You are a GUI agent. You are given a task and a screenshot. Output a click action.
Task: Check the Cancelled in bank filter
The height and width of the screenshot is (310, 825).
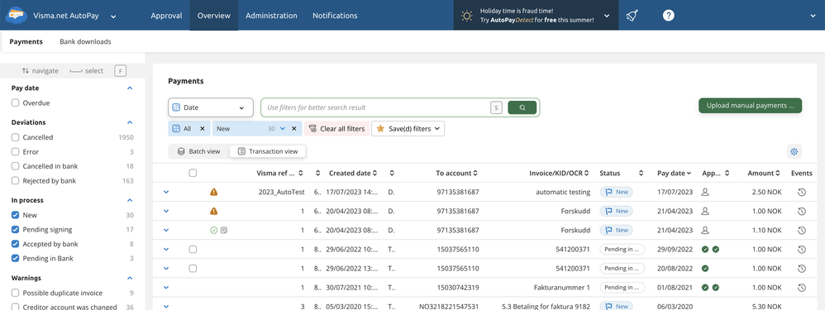[x=15, y=166]
